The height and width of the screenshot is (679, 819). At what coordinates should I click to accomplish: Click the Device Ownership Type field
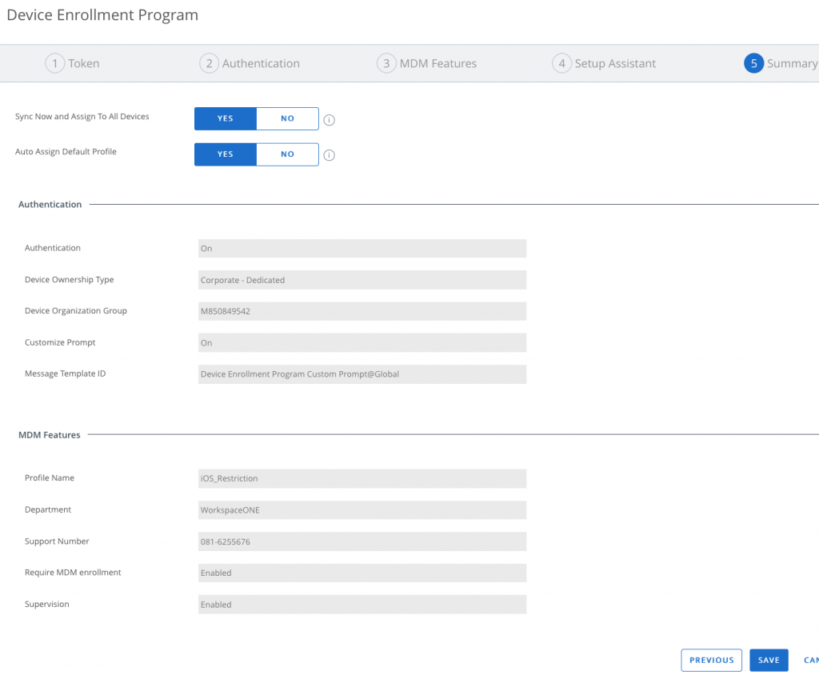click(x=362, y=280)
